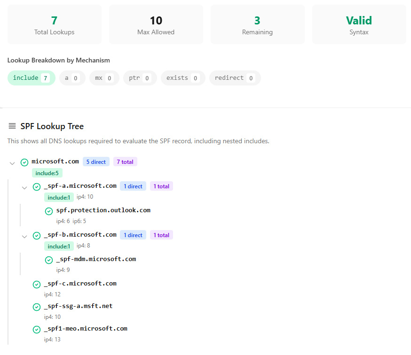Click the Total Lookups summary card
The image size is (411, 355).
pos(55,25)
